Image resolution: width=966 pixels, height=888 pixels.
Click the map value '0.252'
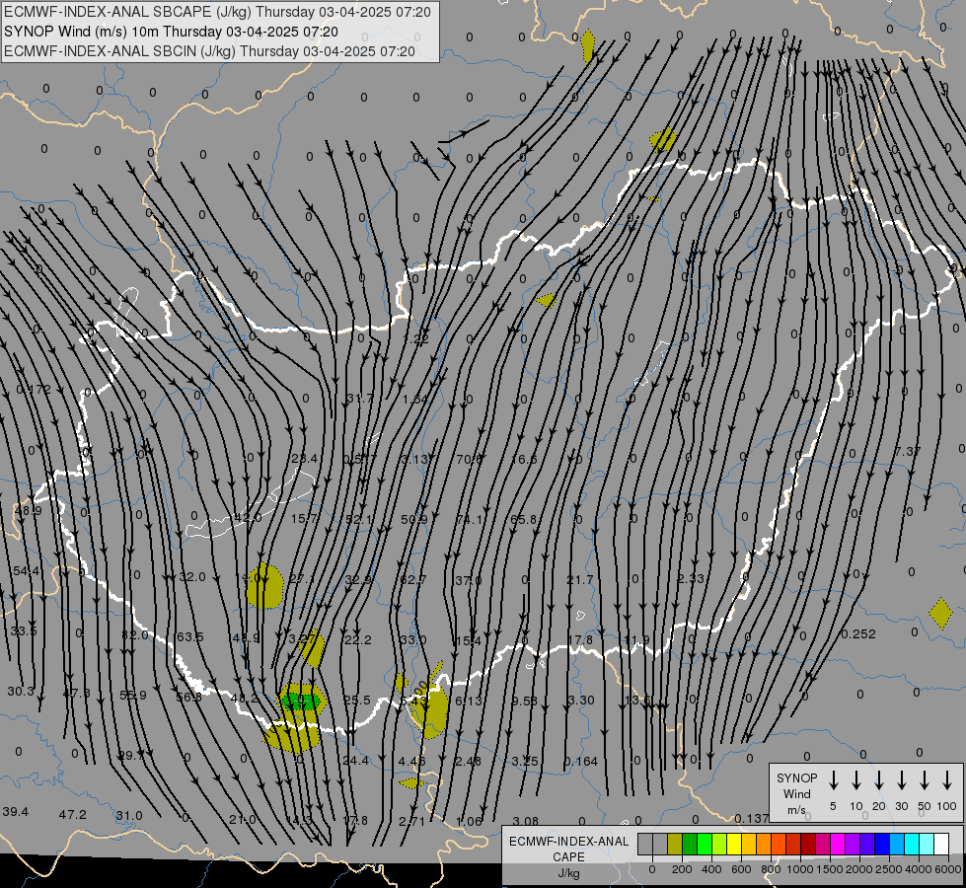[858, 634]
